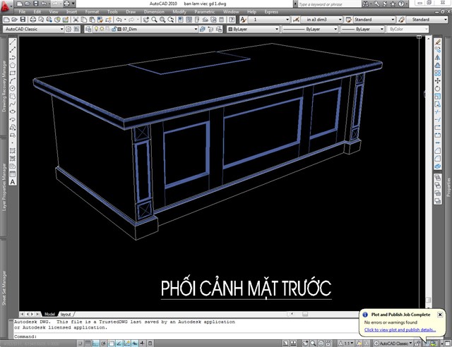
Task: Select the Circle tool in Draw toolbar
Action: pyautogui.click(x=13, y=89)
